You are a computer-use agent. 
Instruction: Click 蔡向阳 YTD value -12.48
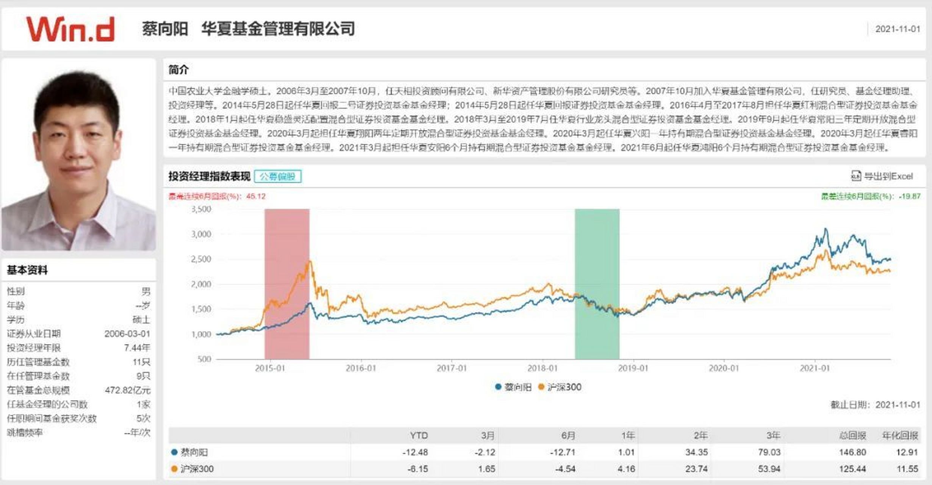coord(415,452)
